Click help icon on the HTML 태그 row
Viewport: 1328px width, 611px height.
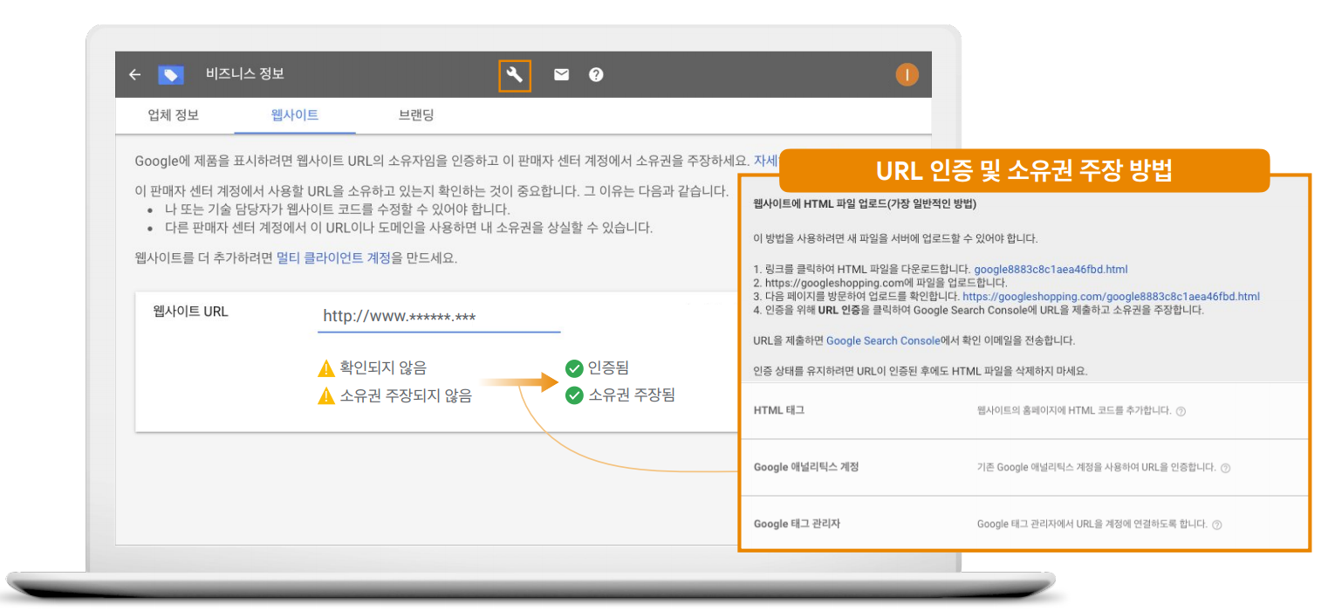[x=1181, y=411]
